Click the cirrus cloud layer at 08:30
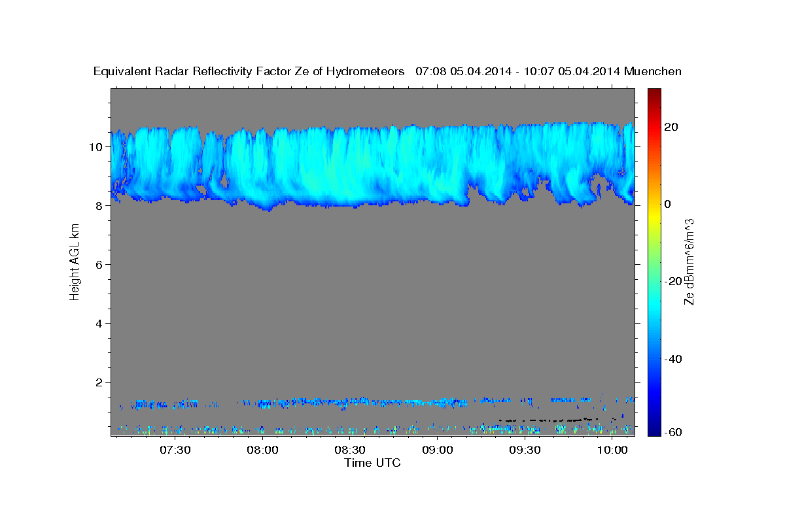This screenshot has height=523, width=785. point(350,168)
